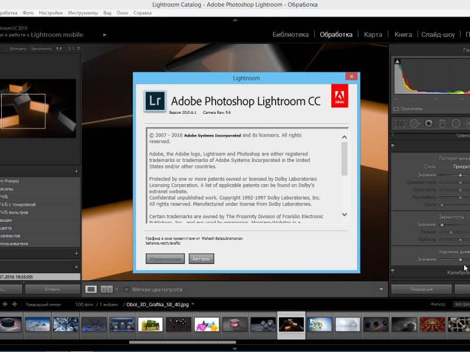
Task: Click greyed button left of Авторы
Action: click(x=165, y=259)
